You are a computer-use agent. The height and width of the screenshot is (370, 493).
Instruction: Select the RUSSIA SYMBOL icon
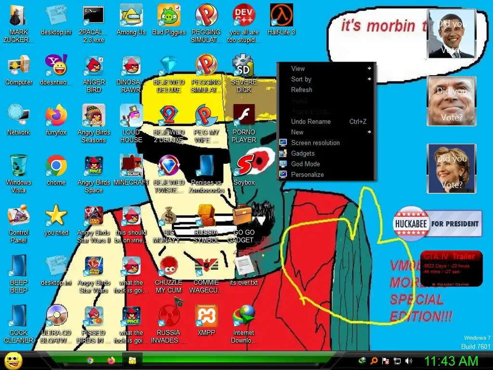click(206, 224)
